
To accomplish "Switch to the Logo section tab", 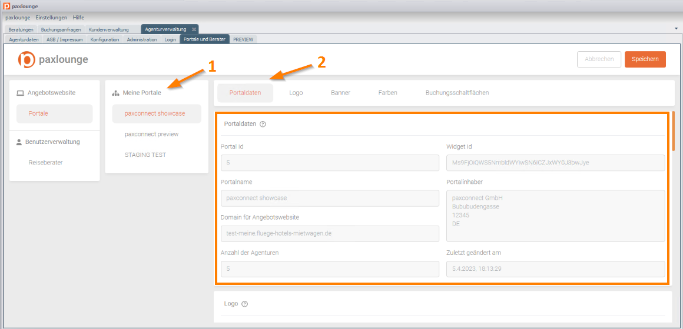I will pyautogui.click(x=296, y=93).
